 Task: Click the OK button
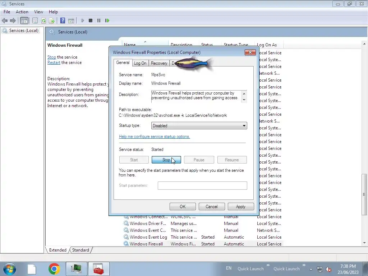tap(183, 207)
